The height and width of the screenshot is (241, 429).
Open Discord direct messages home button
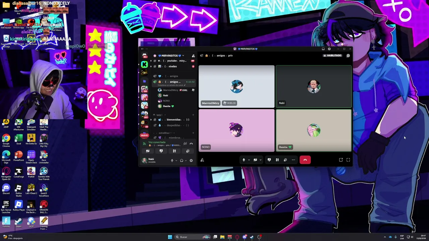144,56
